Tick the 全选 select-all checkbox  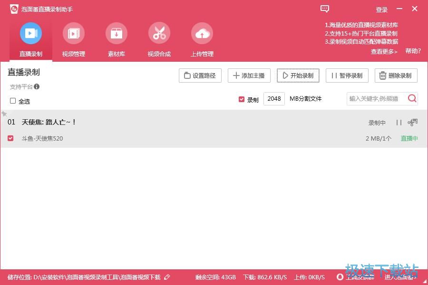tap(13, 101)
